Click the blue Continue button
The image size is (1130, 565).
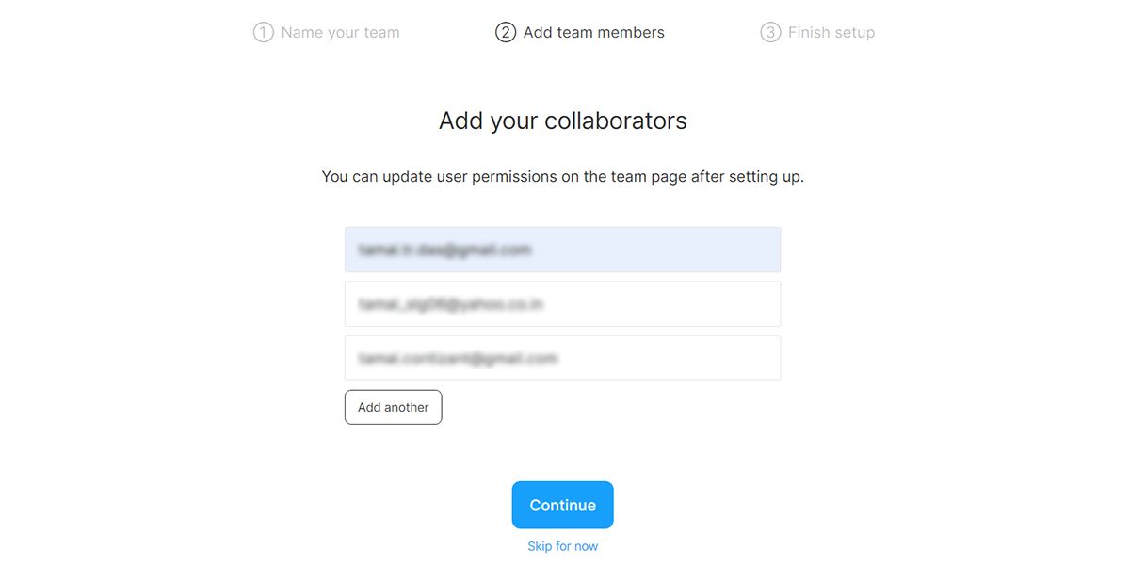coord(562,505)
